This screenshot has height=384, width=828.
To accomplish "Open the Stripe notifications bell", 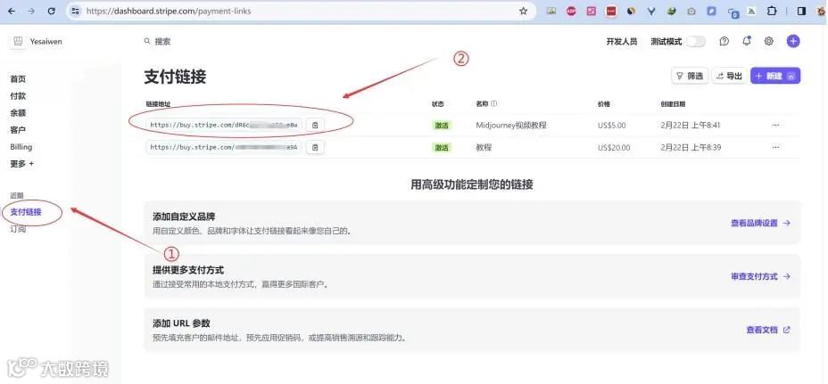I will (747, 41).
